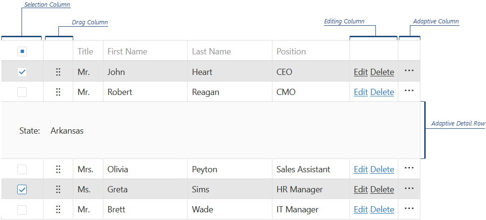Click drag handle for Robert Reagan

(58, 92)
